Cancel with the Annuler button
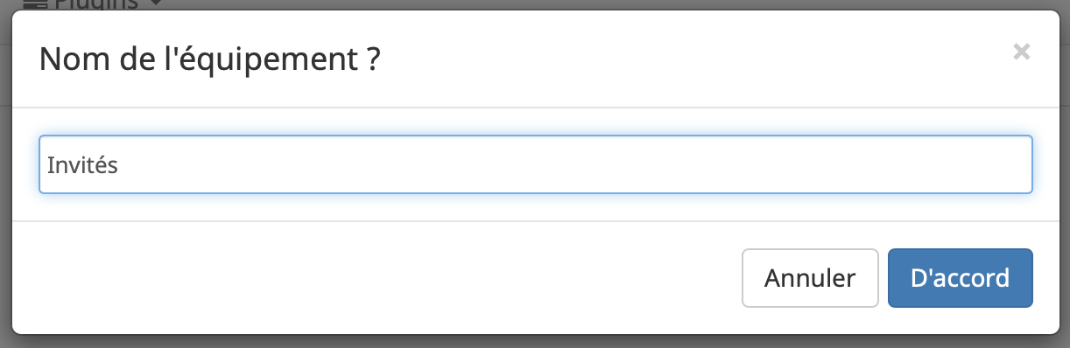 (x=810, y=278)
